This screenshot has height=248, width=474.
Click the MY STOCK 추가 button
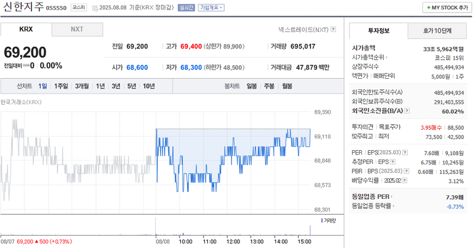(x=447, y=8)
